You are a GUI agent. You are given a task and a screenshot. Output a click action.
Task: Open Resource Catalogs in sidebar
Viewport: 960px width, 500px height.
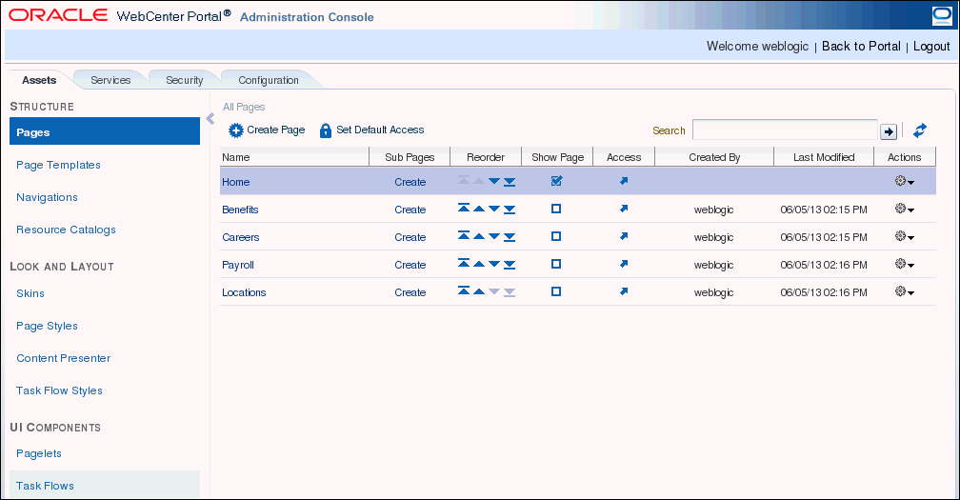66,230
